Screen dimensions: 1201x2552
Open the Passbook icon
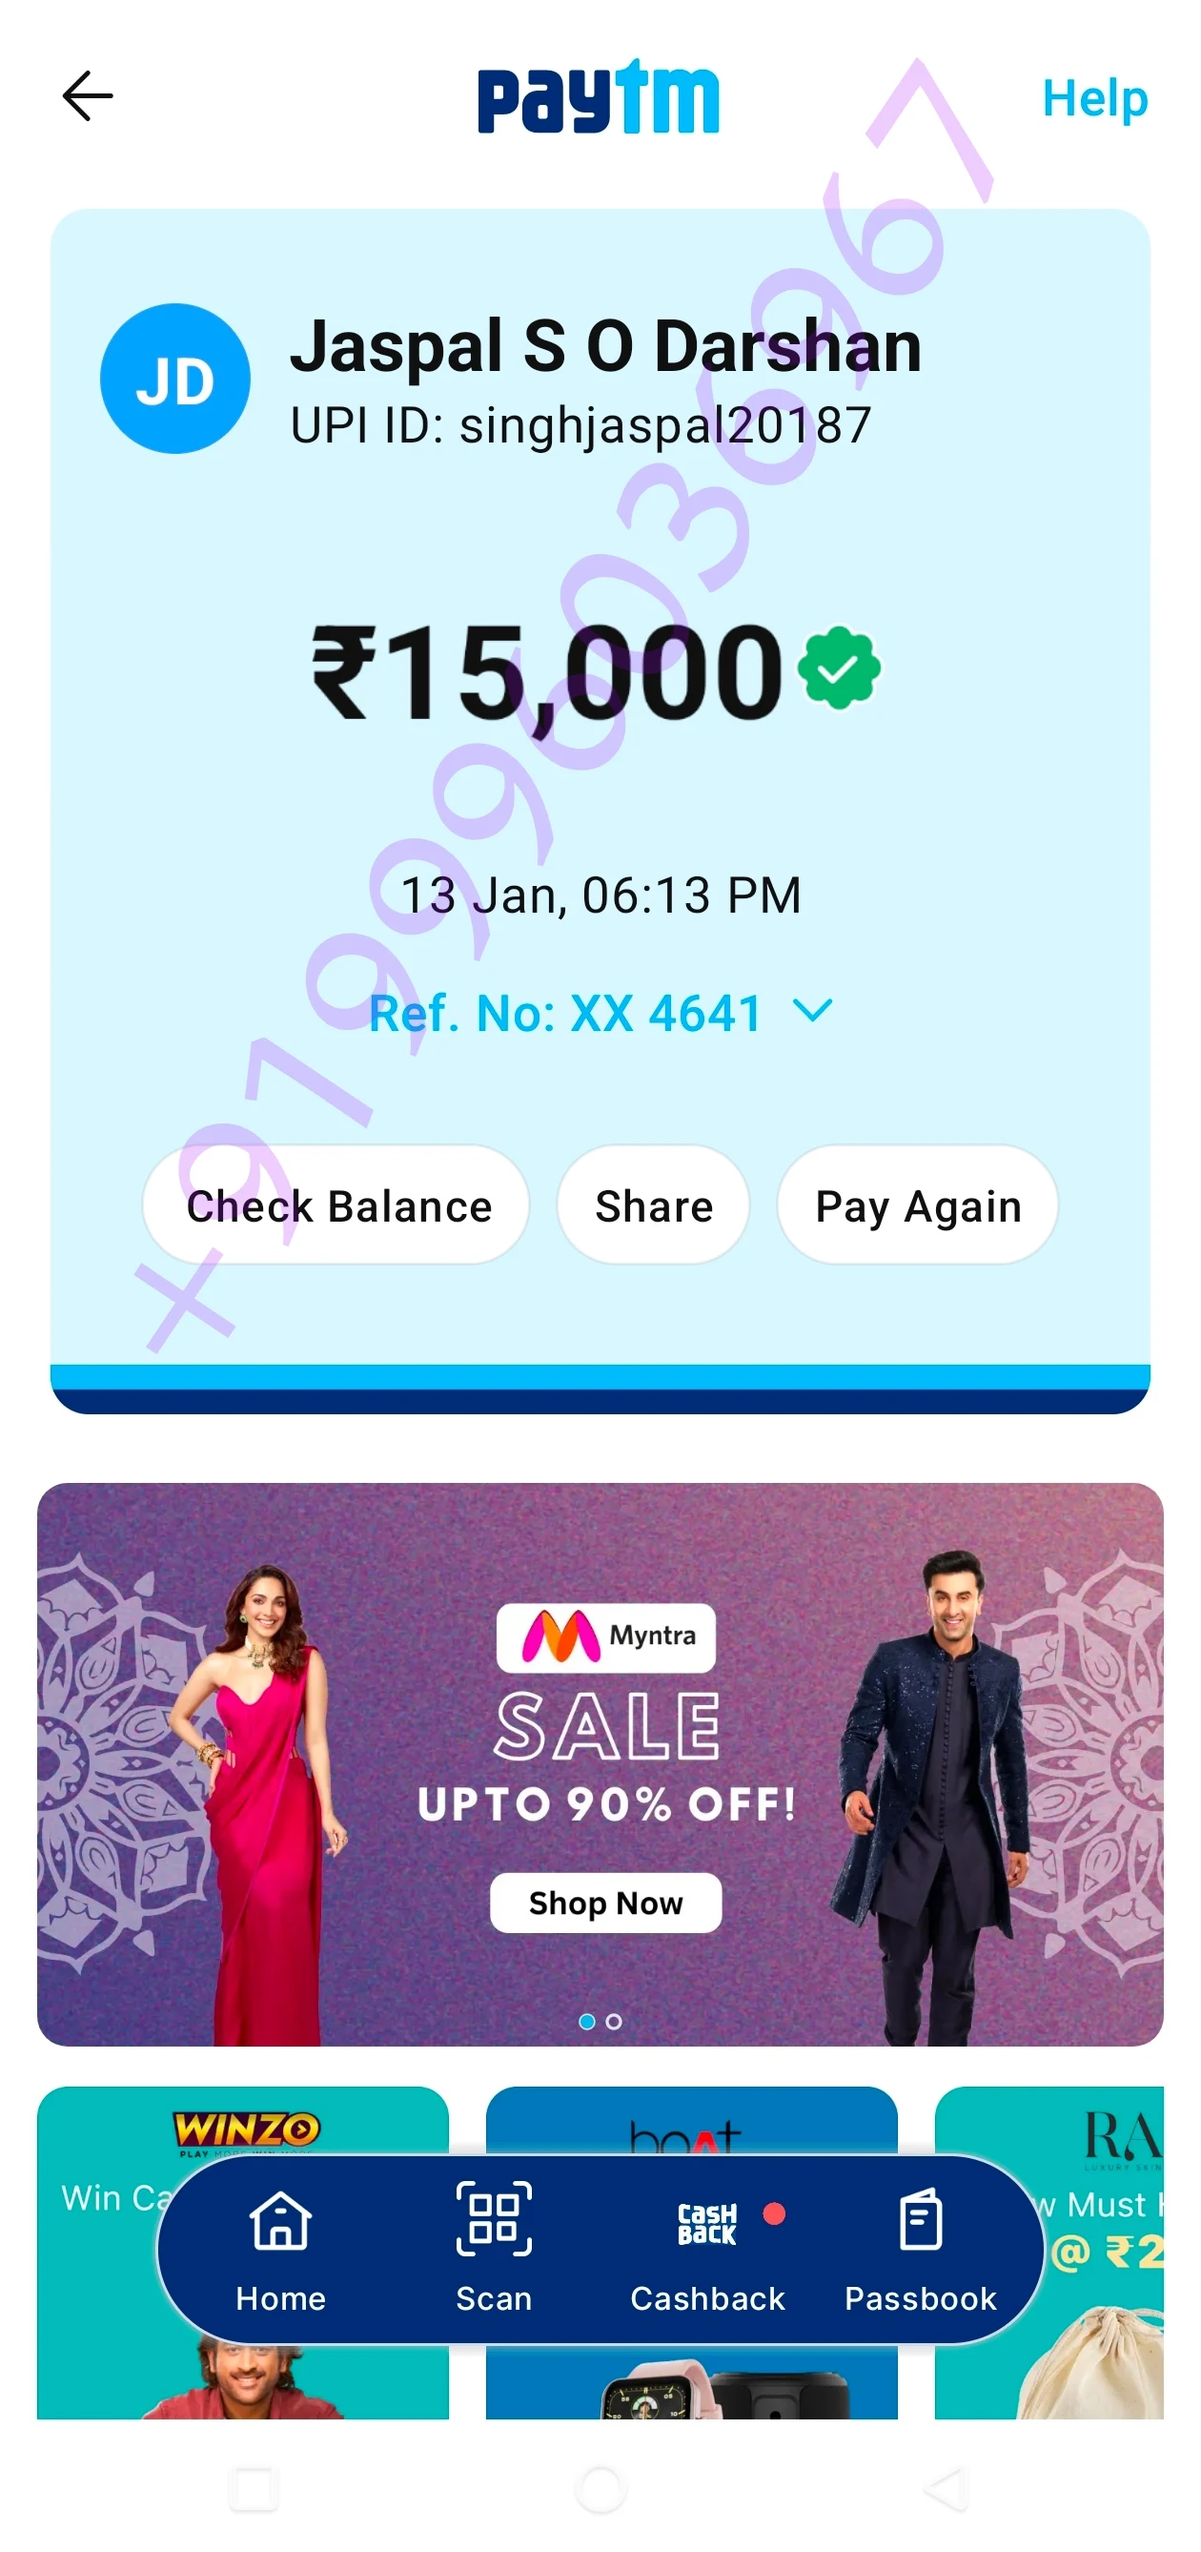(x=920, y=2220)
